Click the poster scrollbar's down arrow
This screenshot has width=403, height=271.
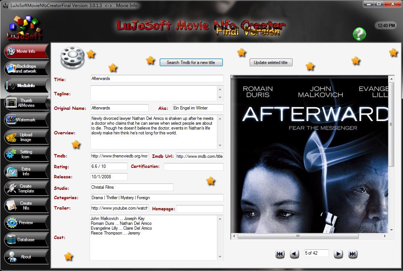[x=391, y=230]
